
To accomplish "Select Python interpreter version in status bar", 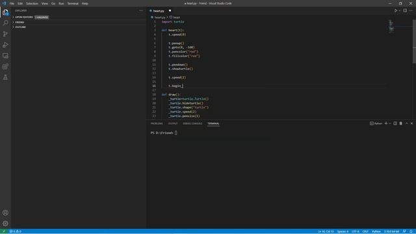I will (x=391, y=231).
